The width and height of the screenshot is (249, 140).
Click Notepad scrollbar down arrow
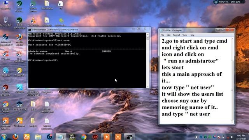[232, 122]
